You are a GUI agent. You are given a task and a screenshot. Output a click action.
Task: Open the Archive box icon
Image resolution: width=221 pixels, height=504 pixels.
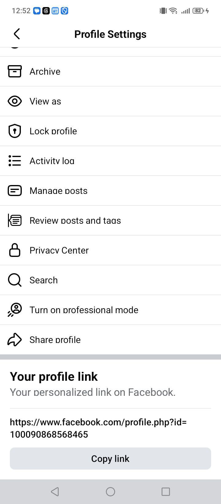(x=14, y=71)
